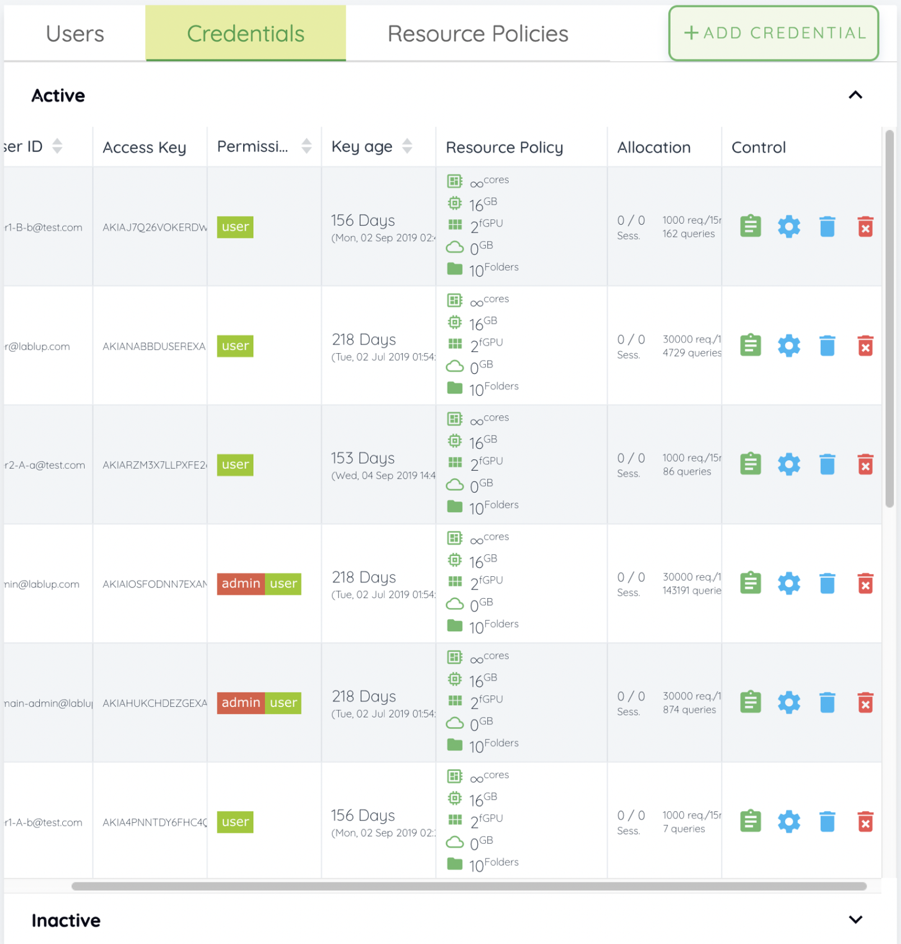Switch to the Users tab
The image size is (901, 944).
pyautogui.click(x=75, y=33)
